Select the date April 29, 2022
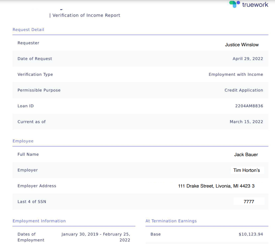Screen dimensions: 275x244 click(248, 59)
